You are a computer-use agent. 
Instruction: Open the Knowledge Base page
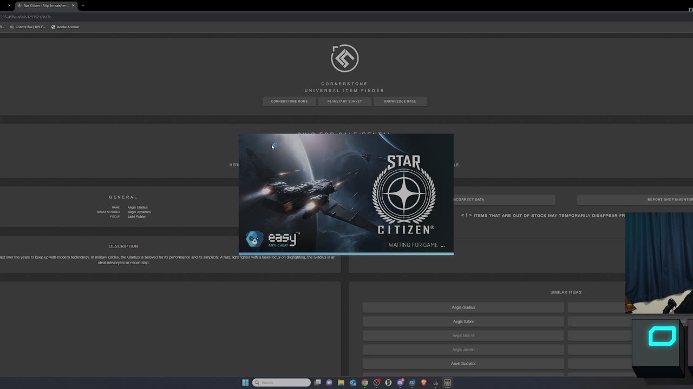(400, 101)
